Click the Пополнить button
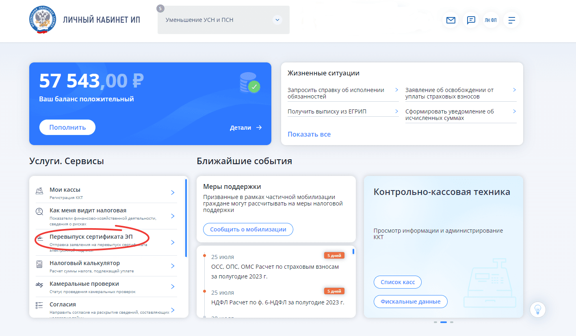This screenshot has width=576, height=336. pyautogui.click(x=67, y=127)
